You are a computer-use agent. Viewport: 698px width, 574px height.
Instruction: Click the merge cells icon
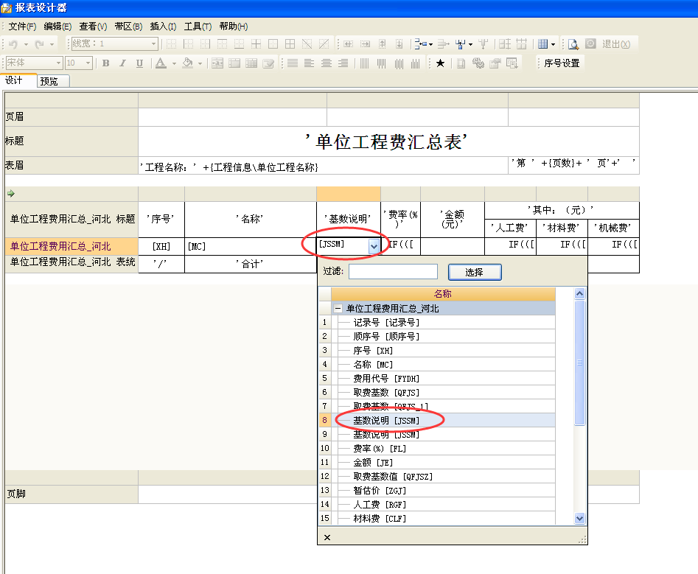[x=217, y=63]
